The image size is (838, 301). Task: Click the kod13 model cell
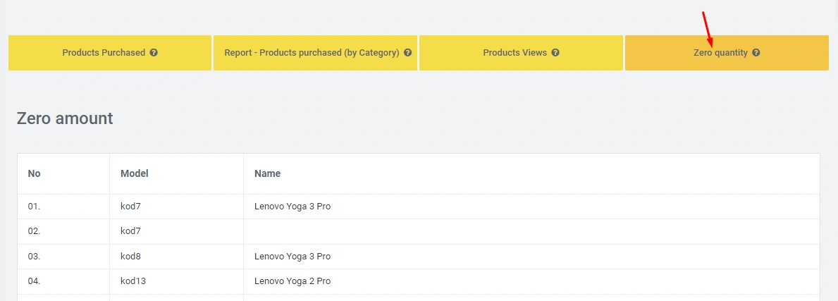pyautogui.click(x=133, y=281)
